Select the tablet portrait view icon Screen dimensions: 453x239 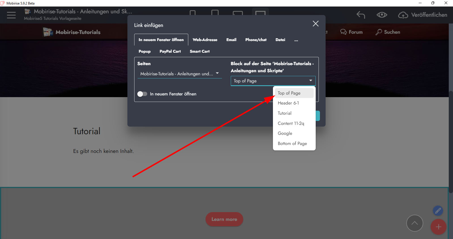215,13
